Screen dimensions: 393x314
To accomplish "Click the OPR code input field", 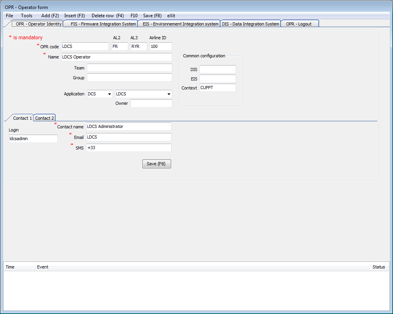I will [x=85, y=47].
